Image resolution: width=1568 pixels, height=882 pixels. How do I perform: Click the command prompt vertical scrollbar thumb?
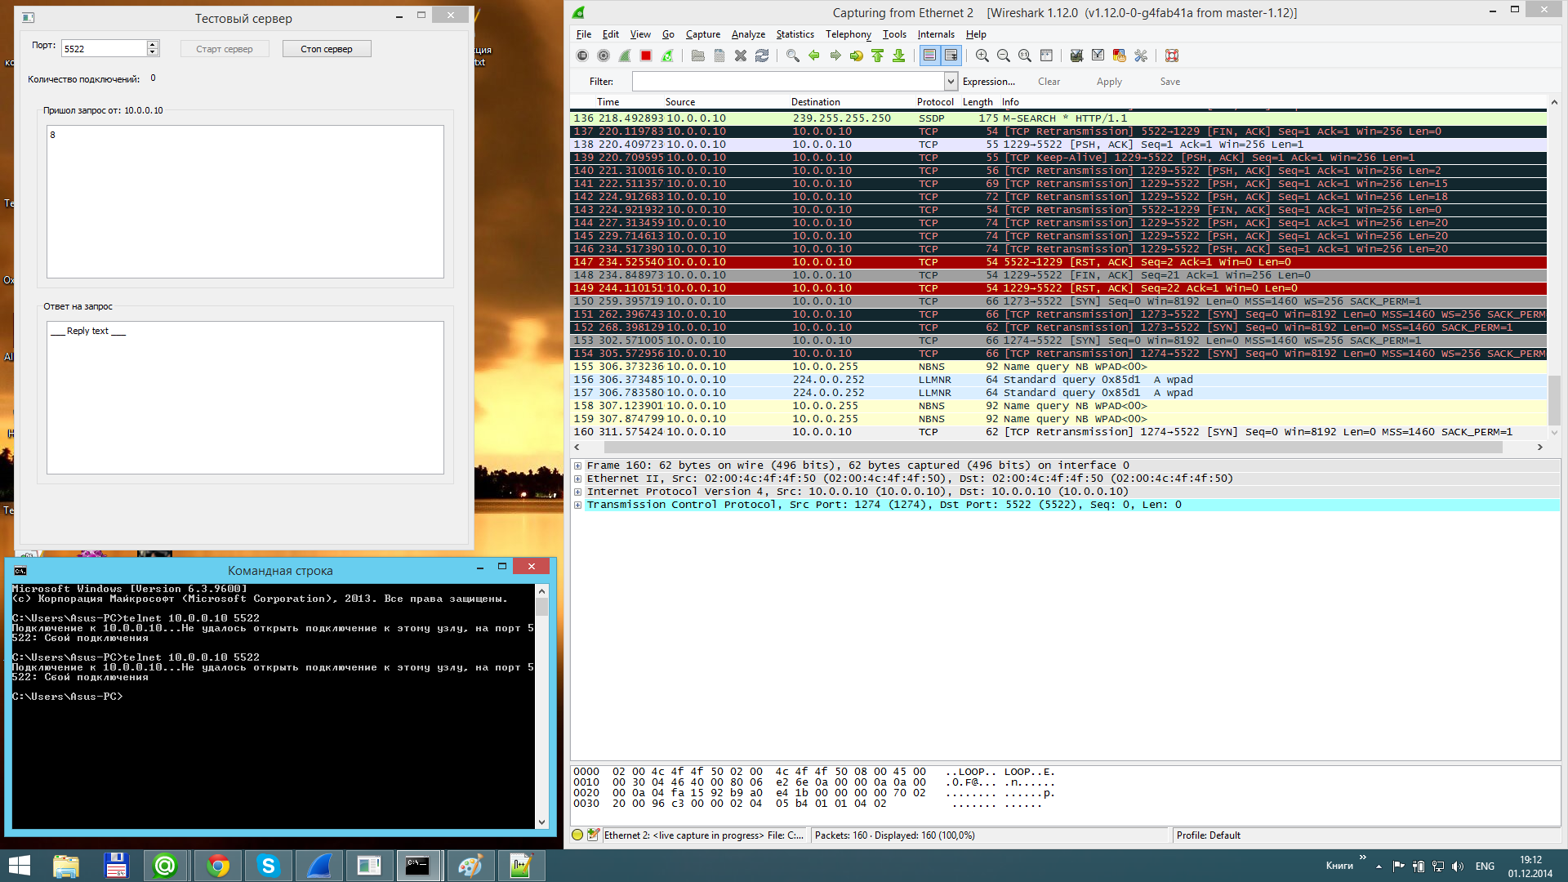point(541,607)
